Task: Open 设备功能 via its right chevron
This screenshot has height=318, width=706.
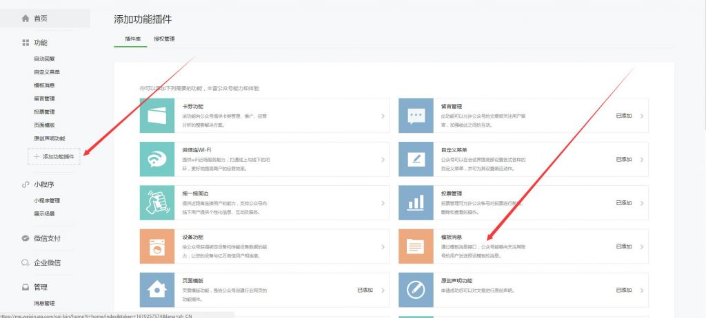Action: (x=383, y=247)
